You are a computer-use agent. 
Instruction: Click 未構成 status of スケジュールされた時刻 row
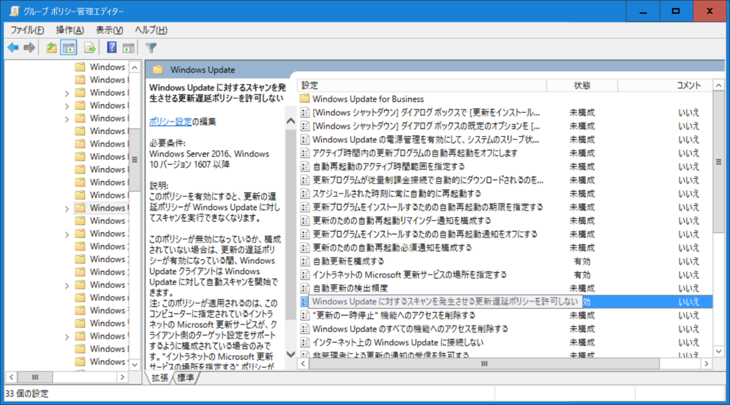pyautogui.click(x=582, y=193)
